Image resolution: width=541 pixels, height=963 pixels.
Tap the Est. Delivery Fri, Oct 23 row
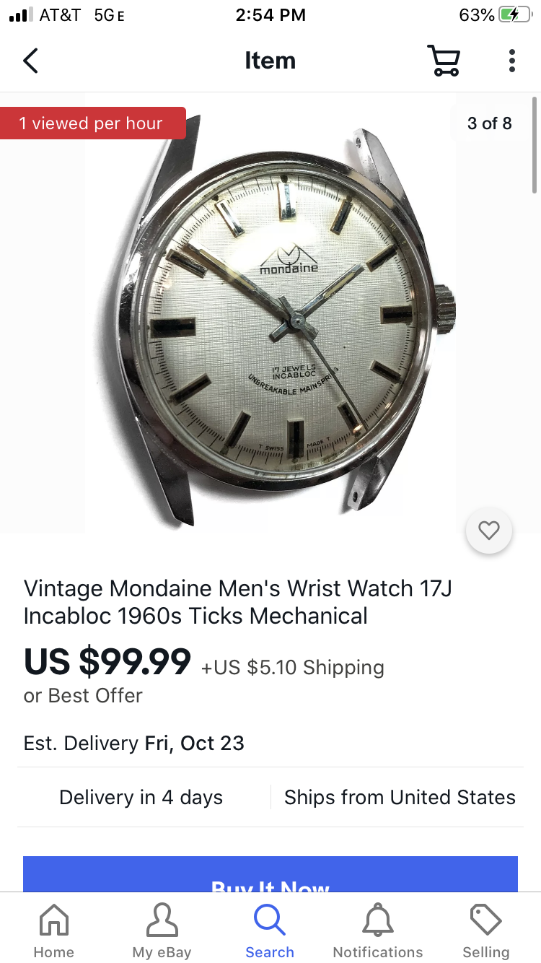(270, 743)
